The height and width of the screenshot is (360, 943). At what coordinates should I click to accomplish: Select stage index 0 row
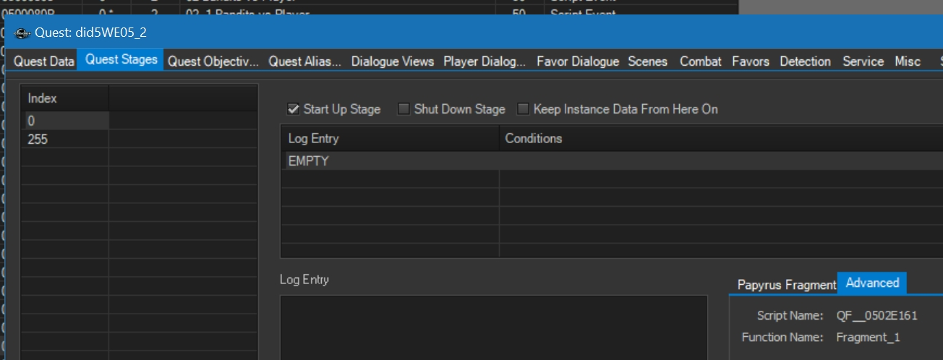(x=139, y=121)
